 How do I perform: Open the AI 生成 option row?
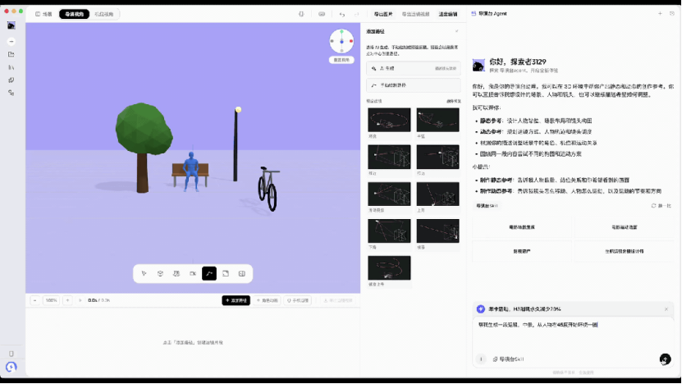click(x=413, y=68)
